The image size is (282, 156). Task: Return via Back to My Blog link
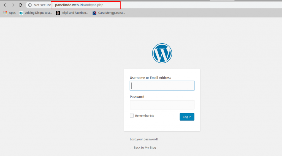coord(143,147)
